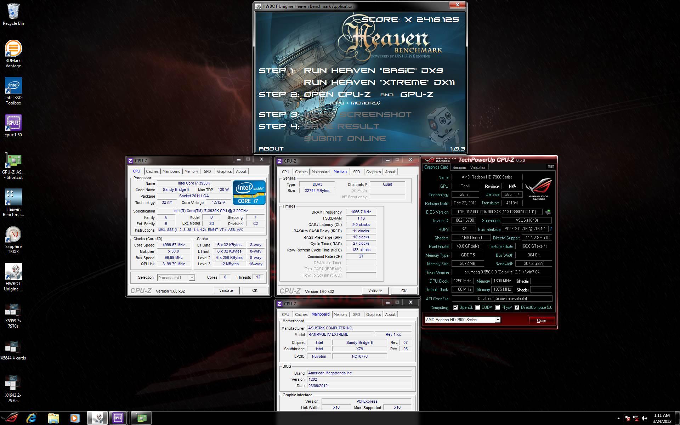Click OK in the CPU-Z Memory window
Image resolution: width=680 pixels, height=425 pixels.
click(x=404, y=291)
